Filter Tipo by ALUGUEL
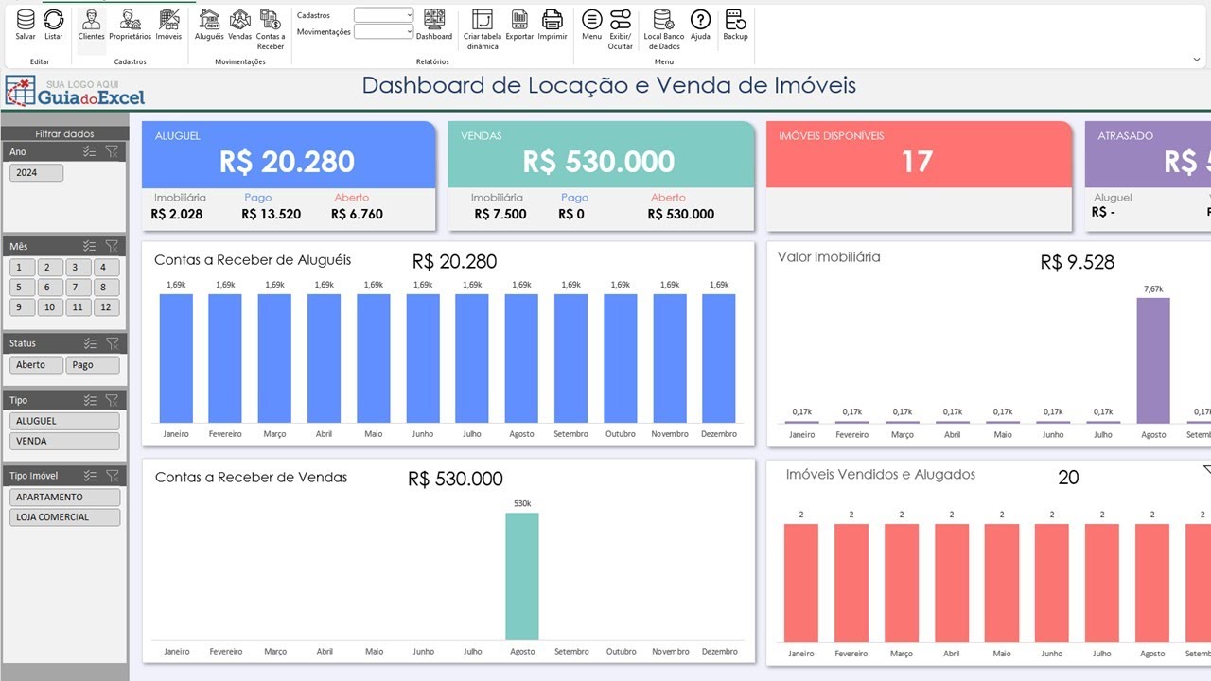This screenshot has width=1211, height=681. coord(64,421)
